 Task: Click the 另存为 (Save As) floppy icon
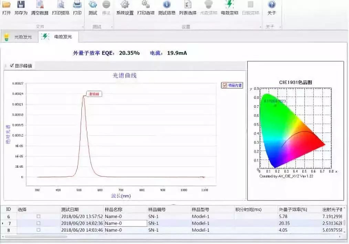tap(21, 4)
